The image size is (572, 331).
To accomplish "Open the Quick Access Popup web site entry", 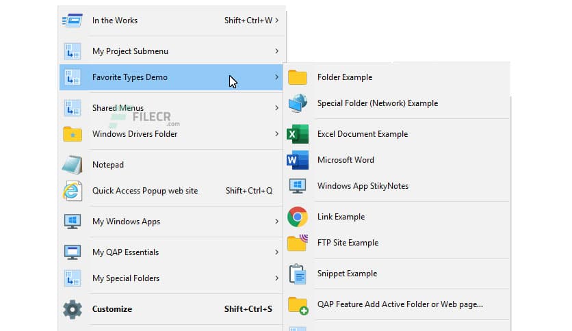I will pos(171,191).
